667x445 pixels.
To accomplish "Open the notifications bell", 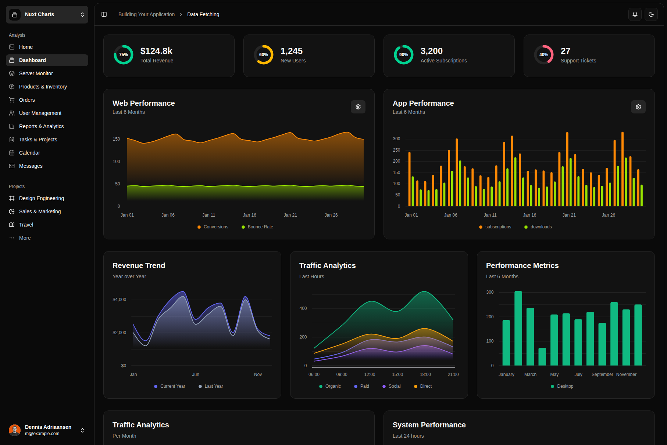I will pos(635,14).
